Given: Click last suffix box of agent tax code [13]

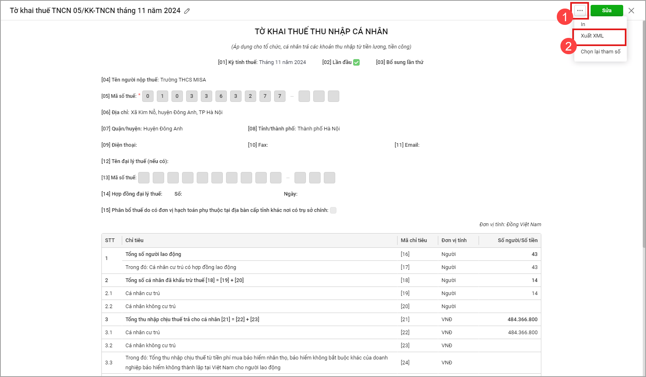Looking at the screenshot, I should click(x=330, y=178).
